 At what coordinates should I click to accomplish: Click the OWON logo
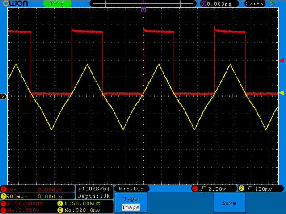pyautogui.click(x=16, y=4)
